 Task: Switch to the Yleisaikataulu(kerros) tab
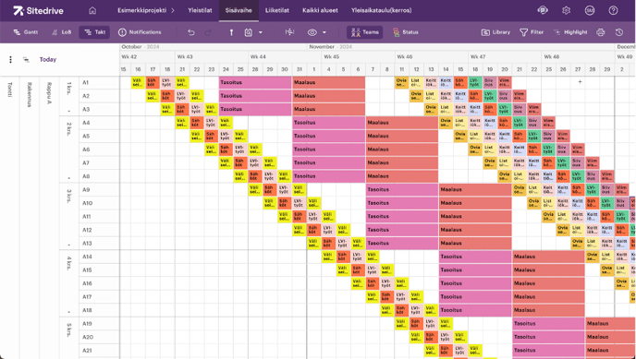(x=381, y=10)
